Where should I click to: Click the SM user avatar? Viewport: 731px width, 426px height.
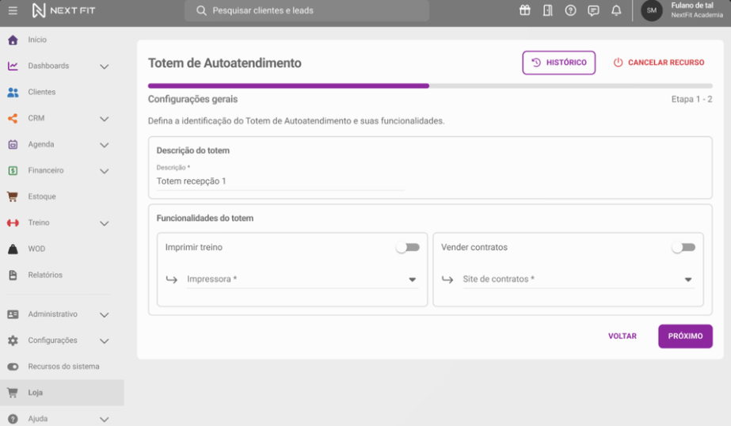coord(652,10)
